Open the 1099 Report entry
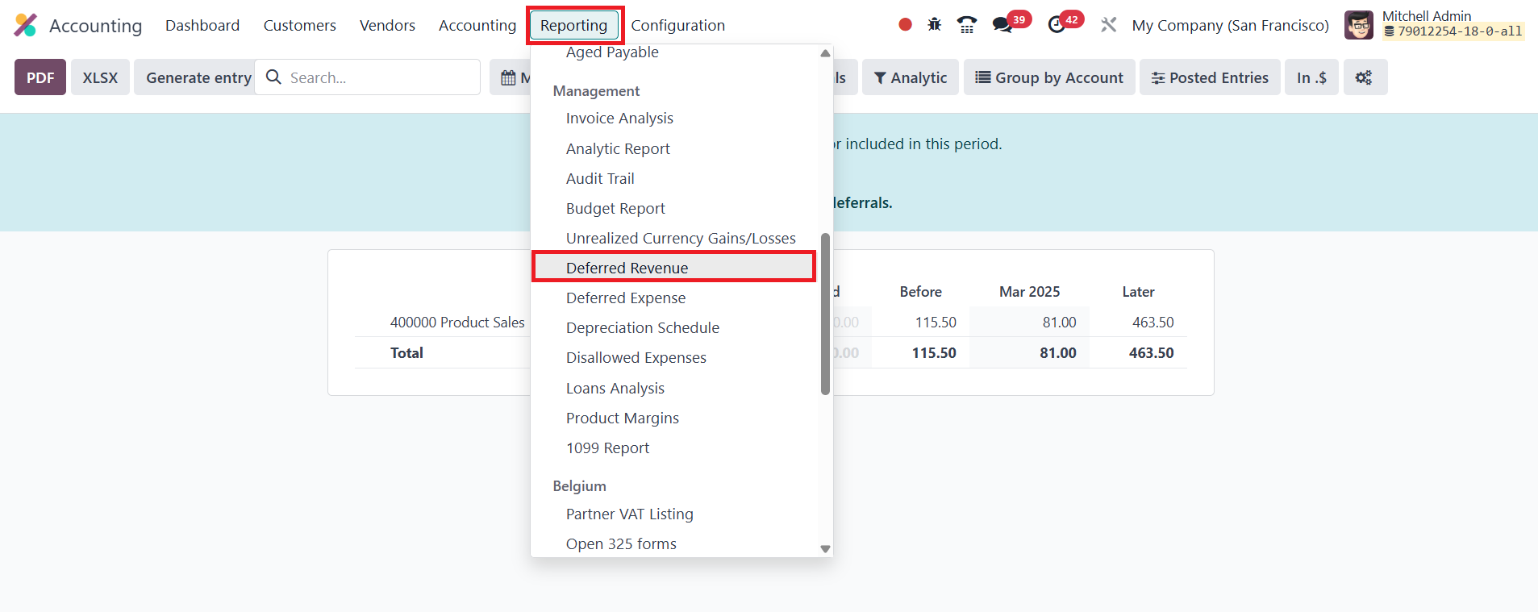 [x=607, y=448]
